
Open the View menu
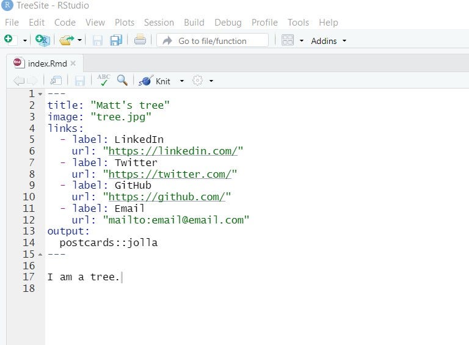pyautogui.click(x=95, y=23)
